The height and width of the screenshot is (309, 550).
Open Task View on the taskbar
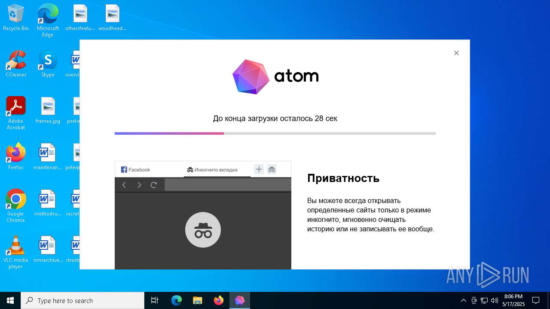(x=155, y=300)
